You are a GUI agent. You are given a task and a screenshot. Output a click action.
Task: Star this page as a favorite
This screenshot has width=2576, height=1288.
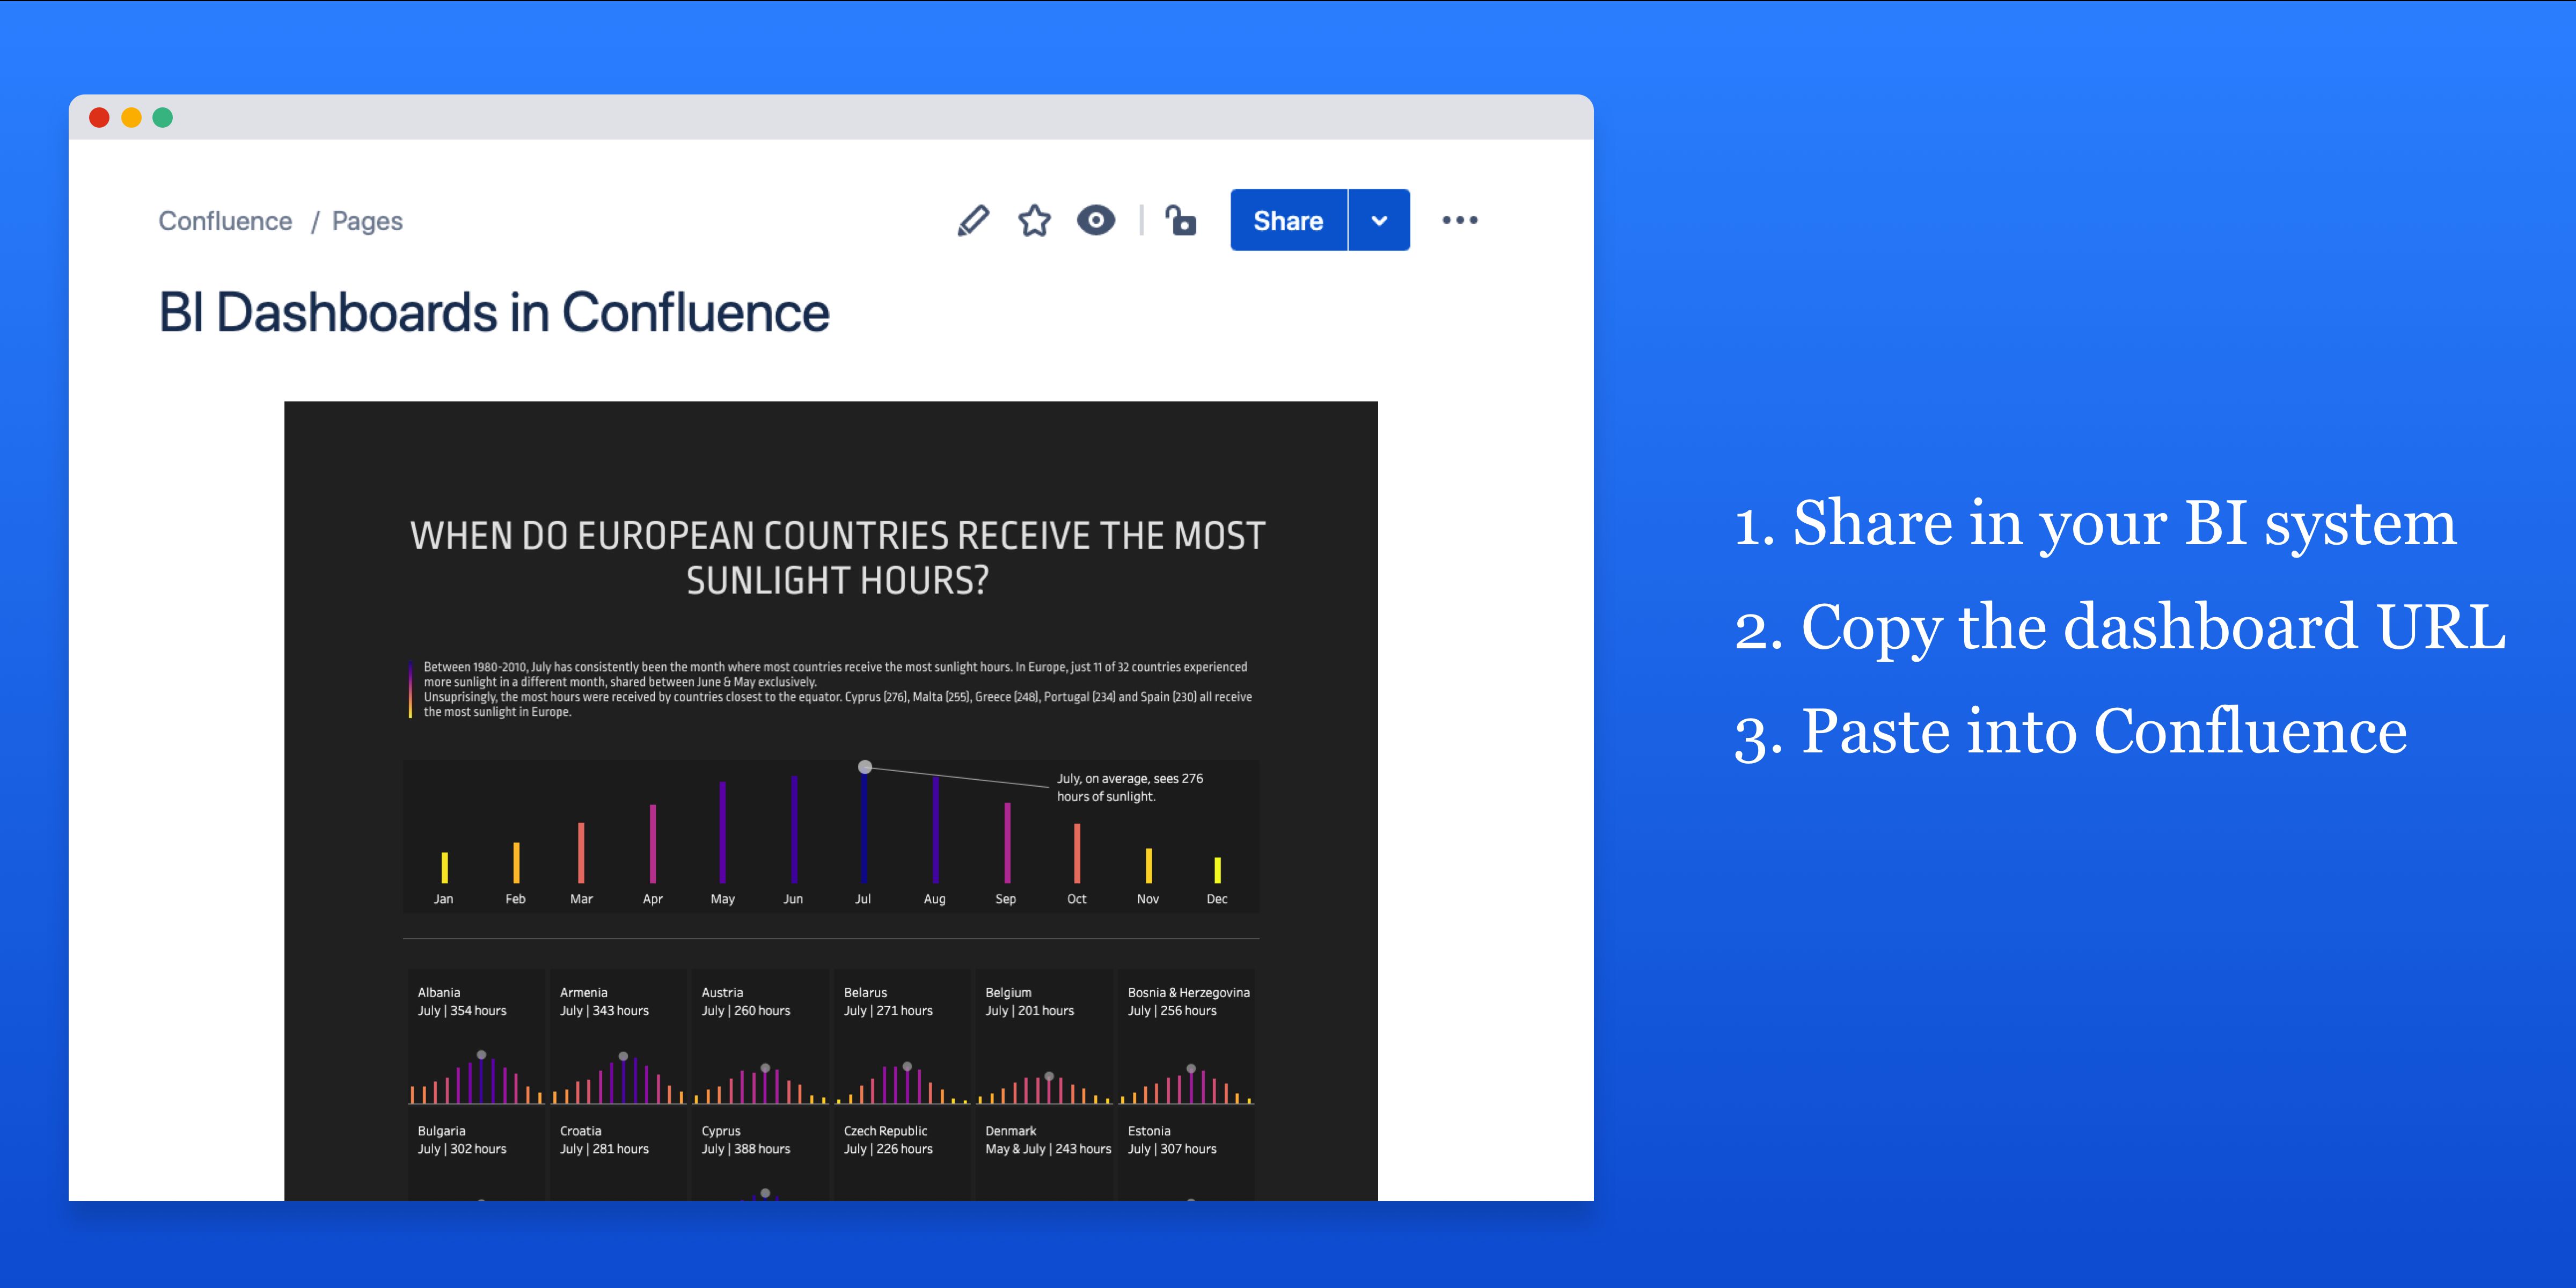pyautogui.click(x=1034, y=220)
